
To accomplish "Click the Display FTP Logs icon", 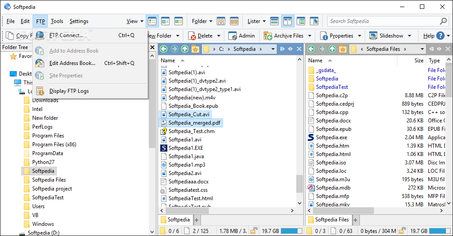I will (40, 91).
